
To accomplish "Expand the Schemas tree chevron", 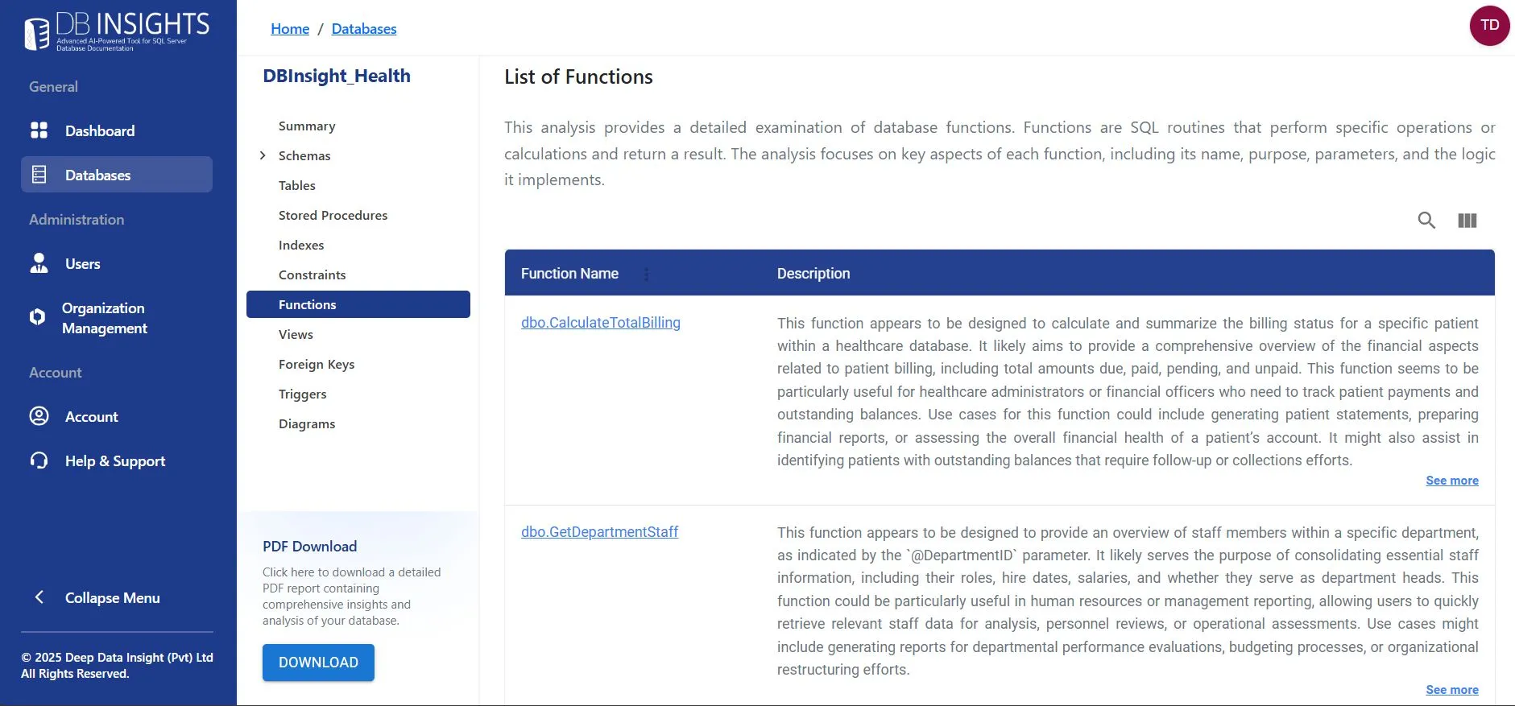I will click(x=263, y=155).
